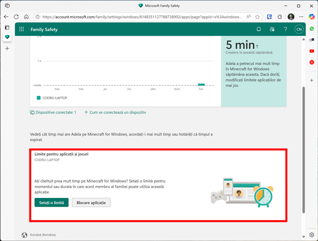The image size is (318, 241).
Task: Click Creștere în această săptămână text
Action: (249, 53)
